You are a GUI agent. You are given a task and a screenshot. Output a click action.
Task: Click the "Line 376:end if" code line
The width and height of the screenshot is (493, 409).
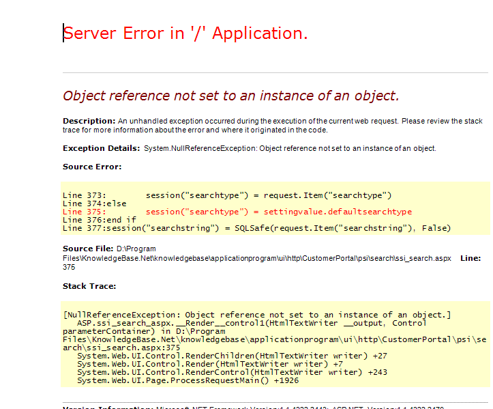click(100, 220)
